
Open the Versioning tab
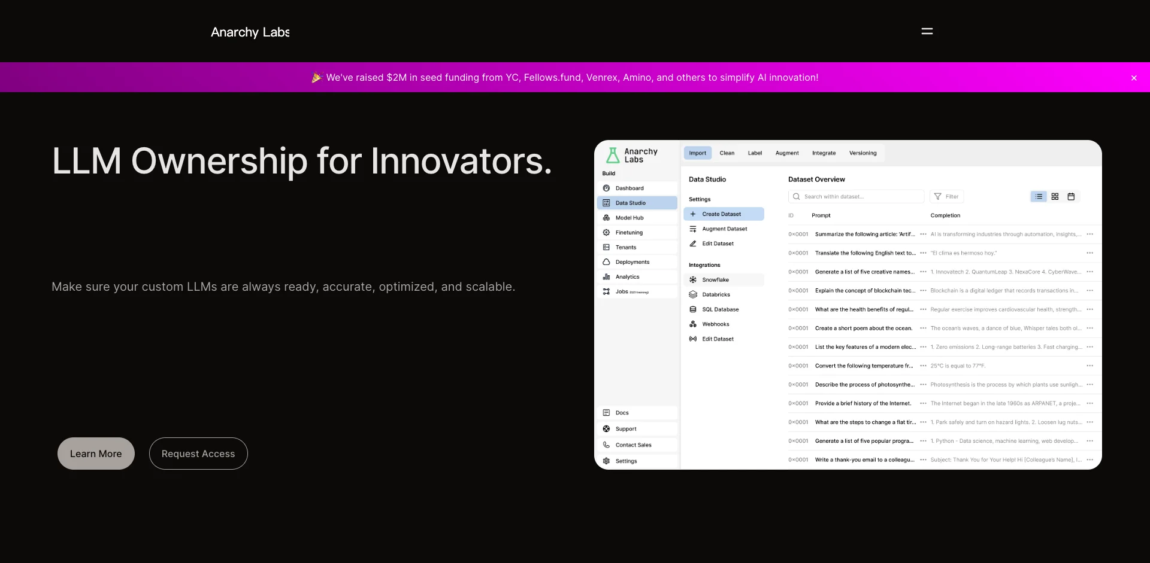pos(862,153)
